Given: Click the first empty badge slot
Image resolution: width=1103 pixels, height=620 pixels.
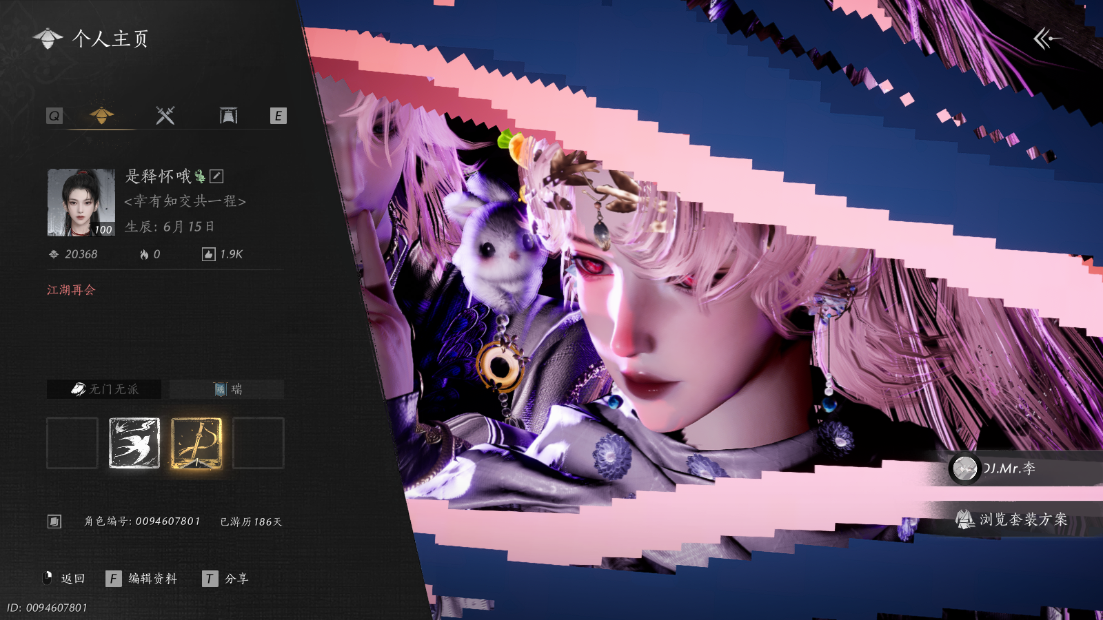Looking at the screenshot, I should 72,443.
